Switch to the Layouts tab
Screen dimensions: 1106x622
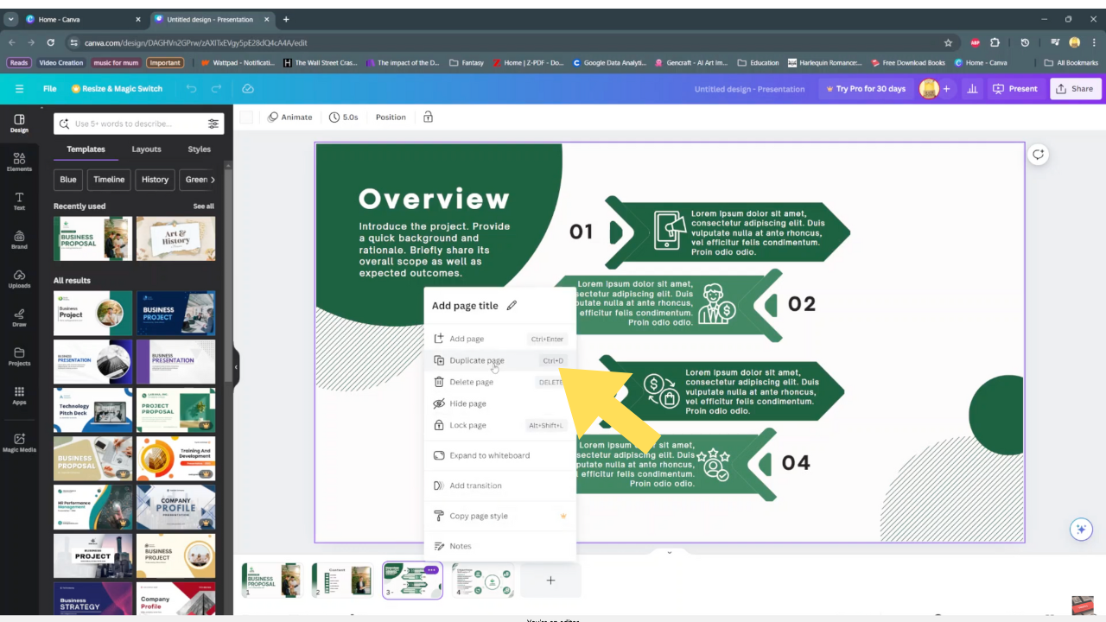pos(146,149)
